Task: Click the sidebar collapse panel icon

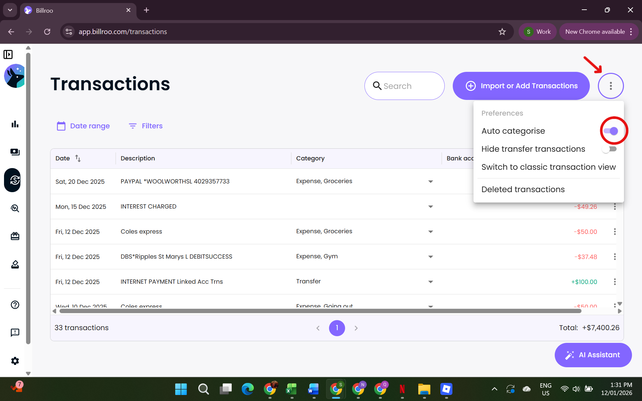Action: click(x=8, y=54)
